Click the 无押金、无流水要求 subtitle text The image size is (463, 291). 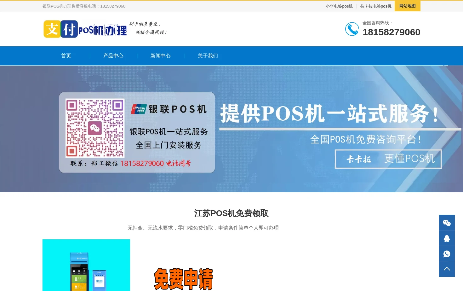[x=203, y=228]
